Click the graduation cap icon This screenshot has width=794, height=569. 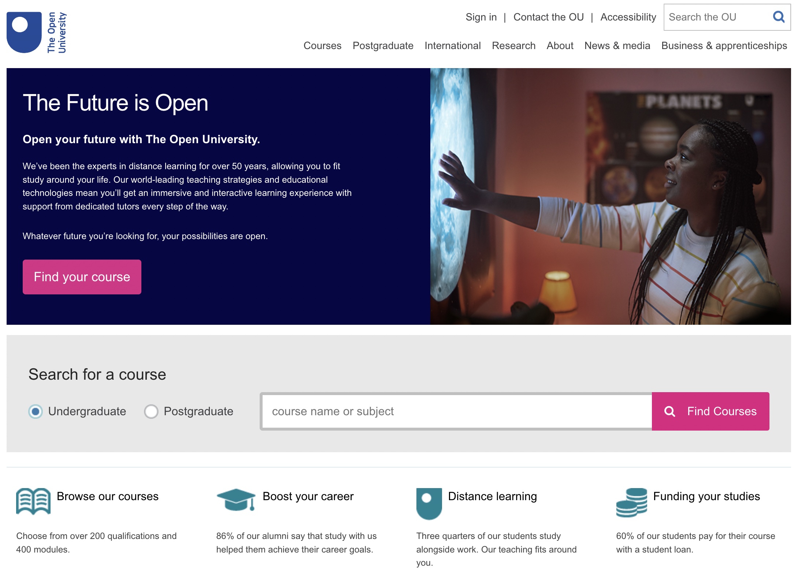pos(236,500)
